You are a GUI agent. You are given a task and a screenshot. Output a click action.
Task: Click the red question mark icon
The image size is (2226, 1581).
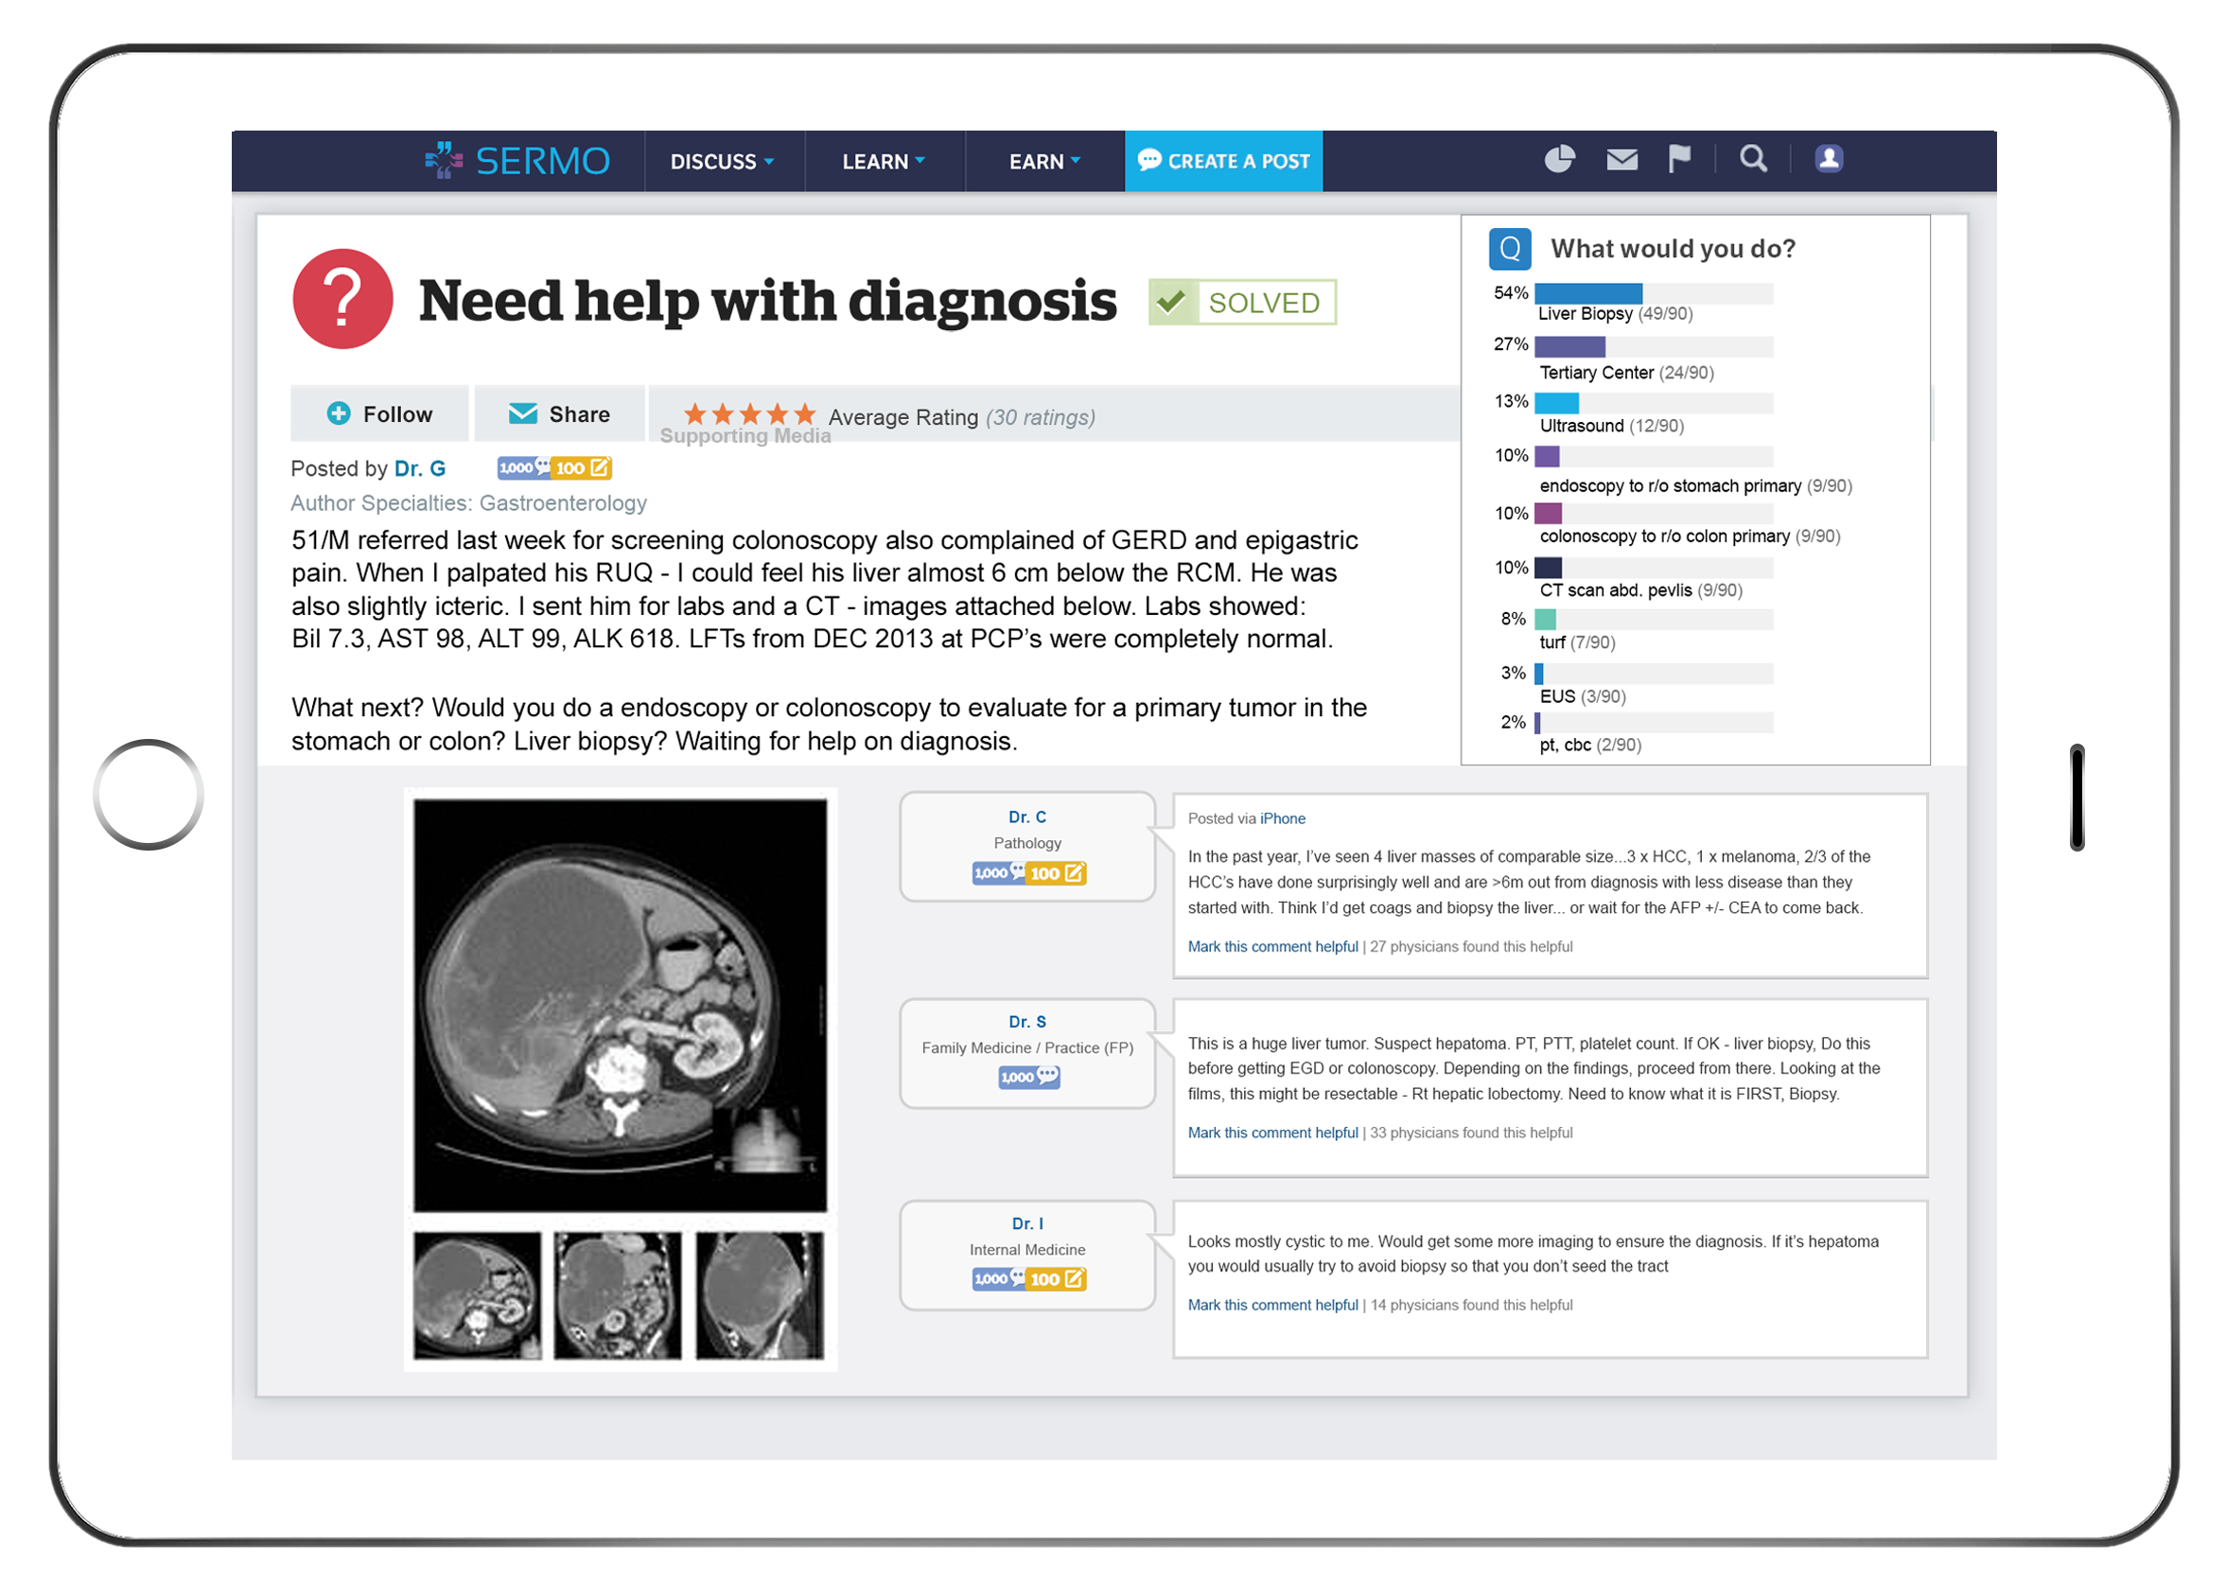pos(342,299)
